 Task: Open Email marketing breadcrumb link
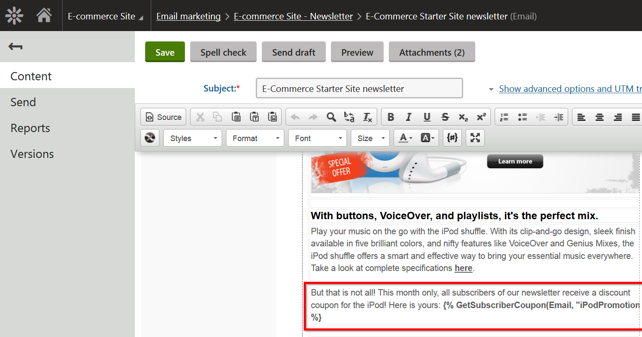coord(188,16)
